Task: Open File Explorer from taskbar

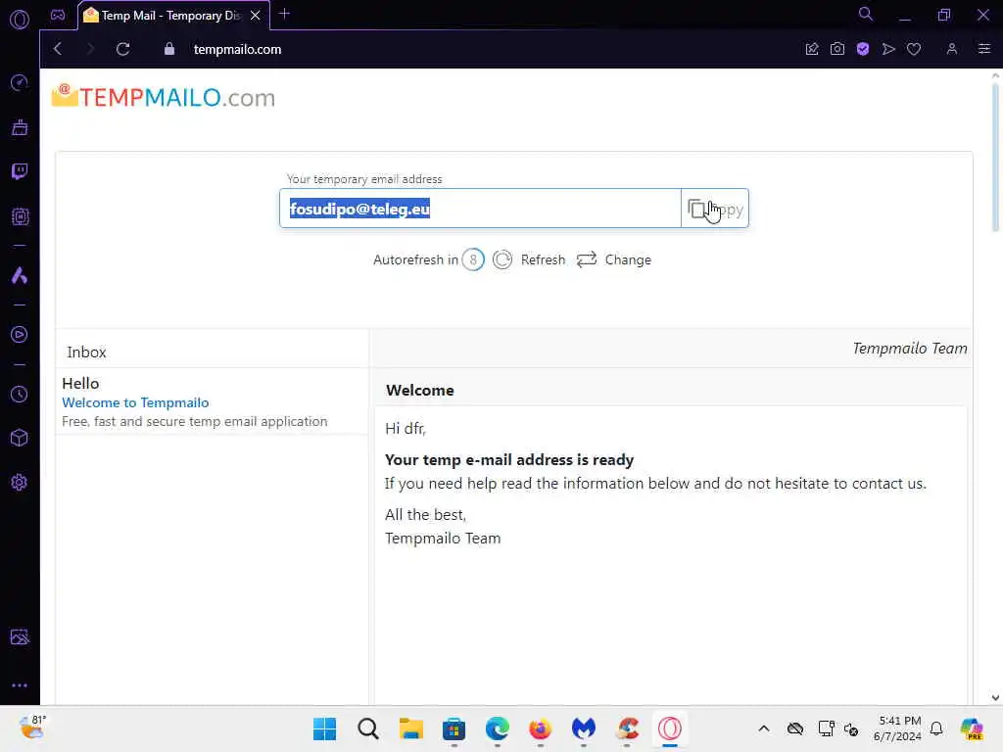Action: tap(410, 728)
